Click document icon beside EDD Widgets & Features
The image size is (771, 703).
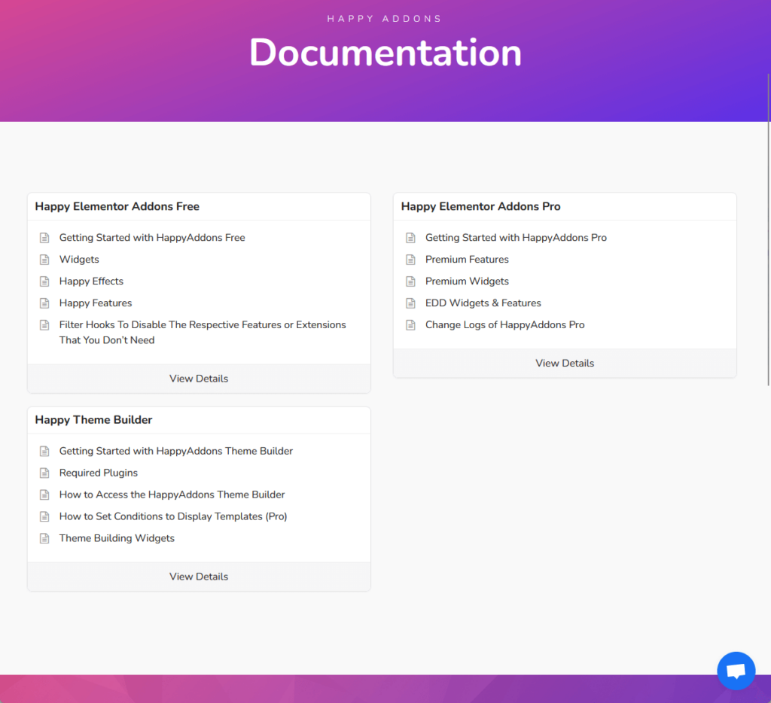tap(410, 303)
